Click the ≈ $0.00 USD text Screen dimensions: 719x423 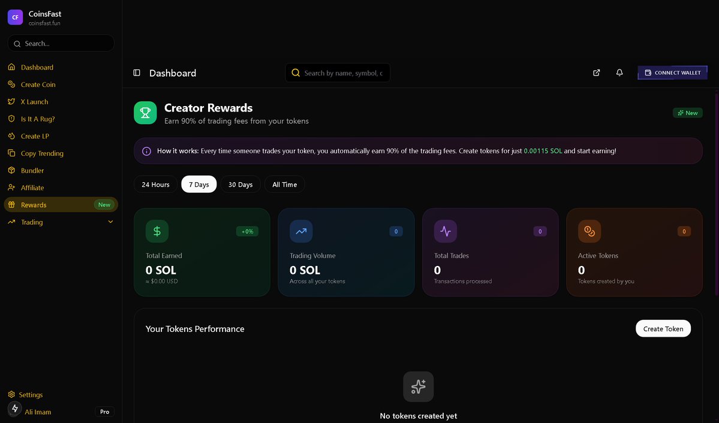click(x=162, y=282)
